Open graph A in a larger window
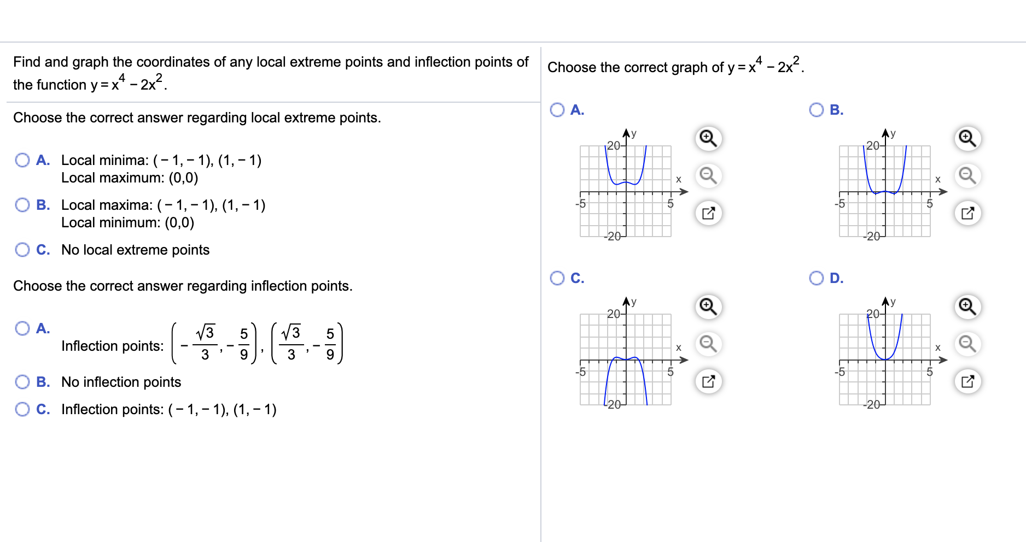Viewport: 1026px width, 542px height. (x=708, y=213)
